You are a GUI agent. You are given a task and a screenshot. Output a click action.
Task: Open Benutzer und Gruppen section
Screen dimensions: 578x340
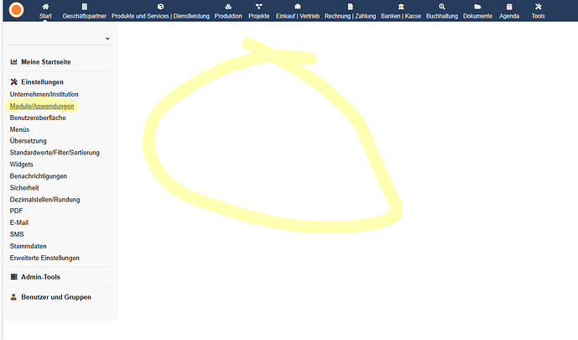pos(56,297)
